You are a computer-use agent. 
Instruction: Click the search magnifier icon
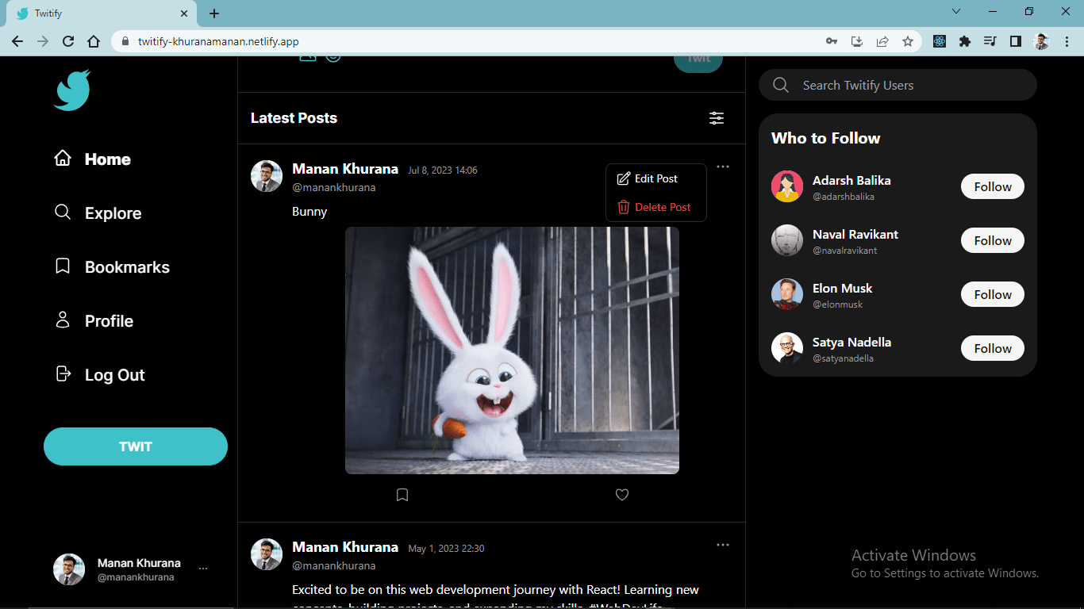[781, 85]
